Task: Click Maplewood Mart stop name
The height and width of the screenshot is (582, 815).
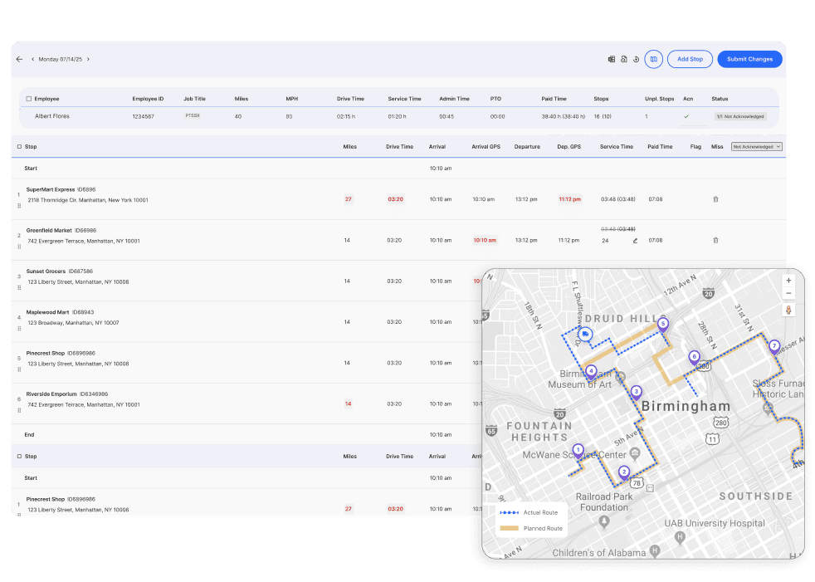Action: click(x=47, y=312)
